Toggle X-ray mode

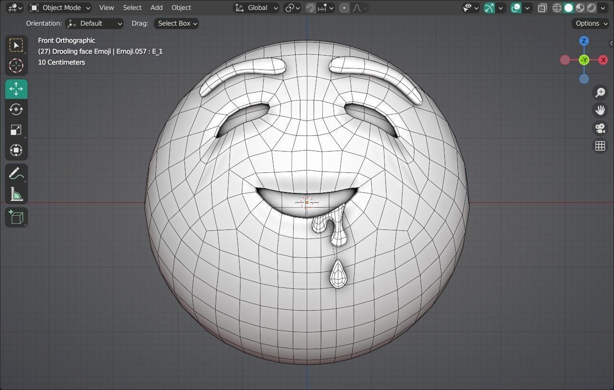point(542,8)
